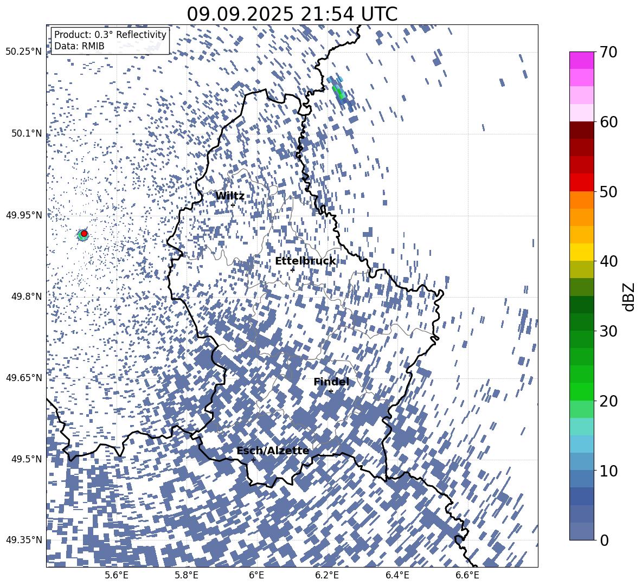Click the colorbar '20' tick label
This screenshot has width=642, height=586.
point(608,401)
